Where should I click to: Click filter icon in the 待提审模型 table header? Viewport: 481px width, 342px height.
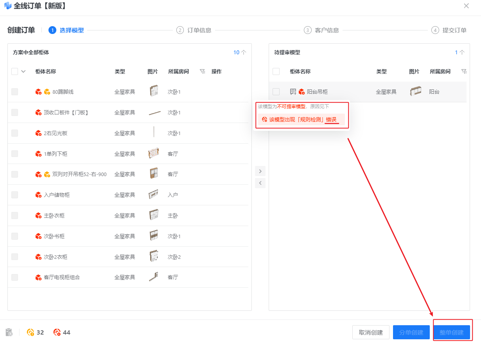click(x=464, y=71)
